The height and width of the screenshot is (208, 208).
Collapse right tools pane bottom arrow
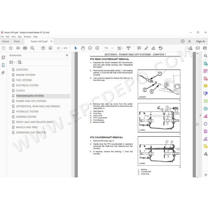tap(206, 175)
